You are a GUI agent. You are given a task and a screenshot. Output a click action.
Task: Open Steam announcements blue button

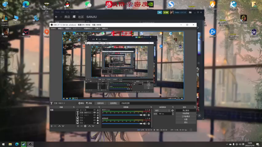159,12
